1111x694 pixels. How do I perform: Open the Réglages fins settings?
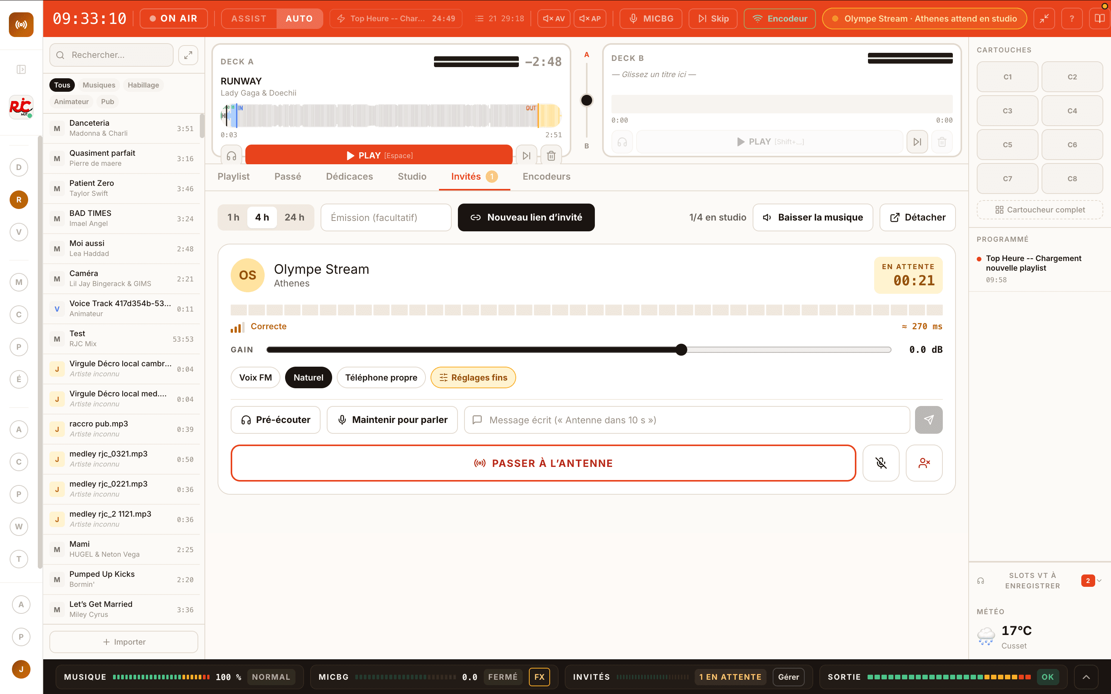[x=473, y=377]
